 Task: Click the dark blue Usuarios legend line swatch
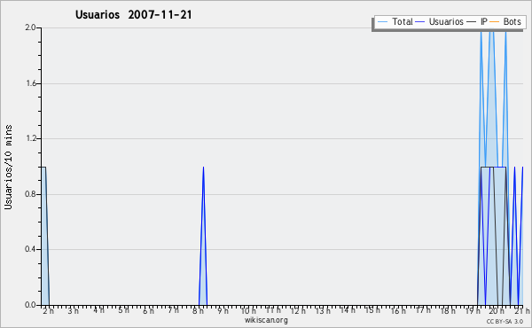(420, 22)
